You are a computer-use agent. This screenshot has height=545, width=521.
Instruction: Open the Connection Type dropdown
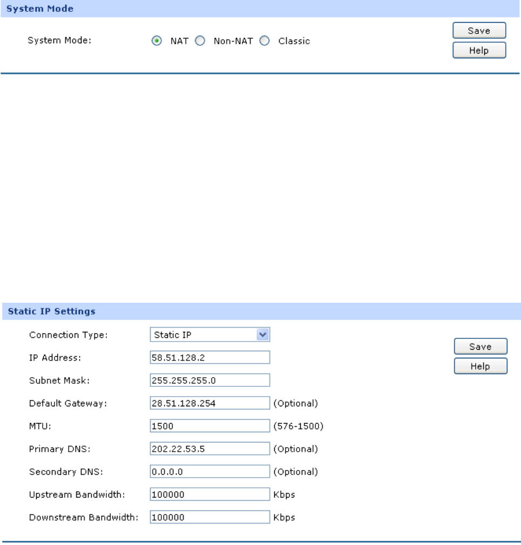point(209,335)
